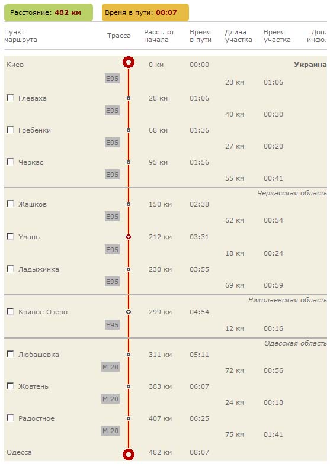The width and height of the screenshot is (330, 464).
Task: Open the Одесса destination label
Action: tap(19, 452)
